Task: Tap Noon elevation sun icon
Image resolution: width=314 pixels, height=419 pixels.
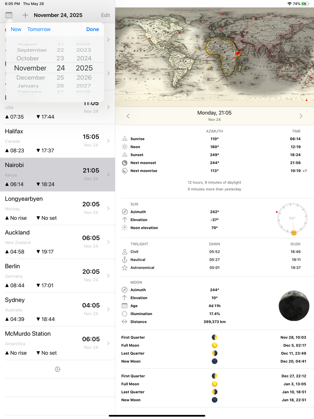Action: tap(125, 228)
